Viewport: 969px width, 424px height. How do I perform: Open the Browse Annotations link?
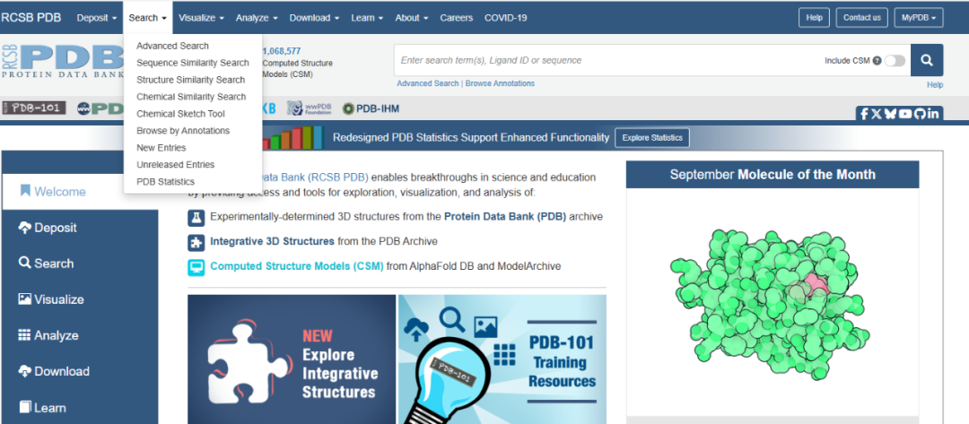[500, 83]
